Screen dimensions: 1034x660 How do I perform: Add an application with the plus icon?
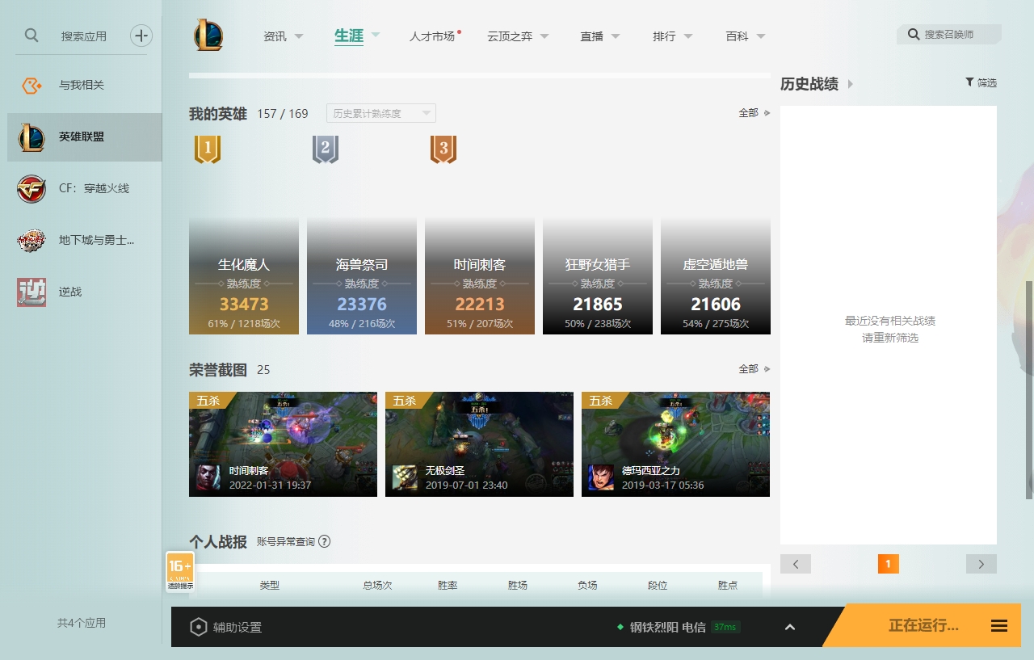[x=141, y=36]
